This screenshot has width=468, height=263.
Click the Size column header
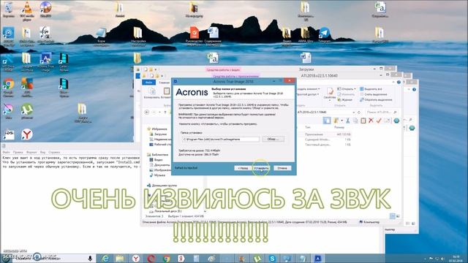[339, 127]
